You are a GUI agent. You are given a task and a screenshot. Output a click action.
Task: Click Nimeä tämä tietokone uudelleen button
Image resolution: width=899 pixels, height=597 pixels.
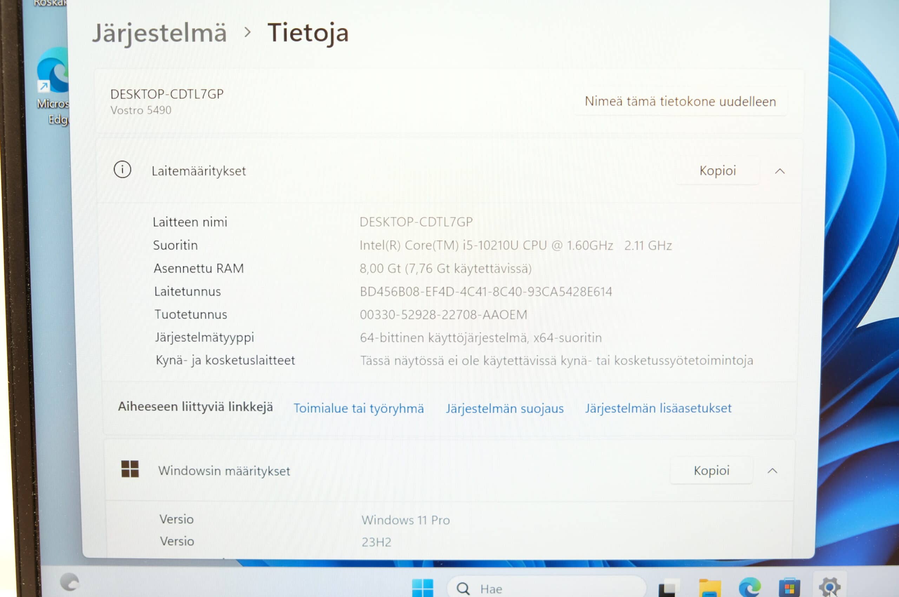point(680,101)
